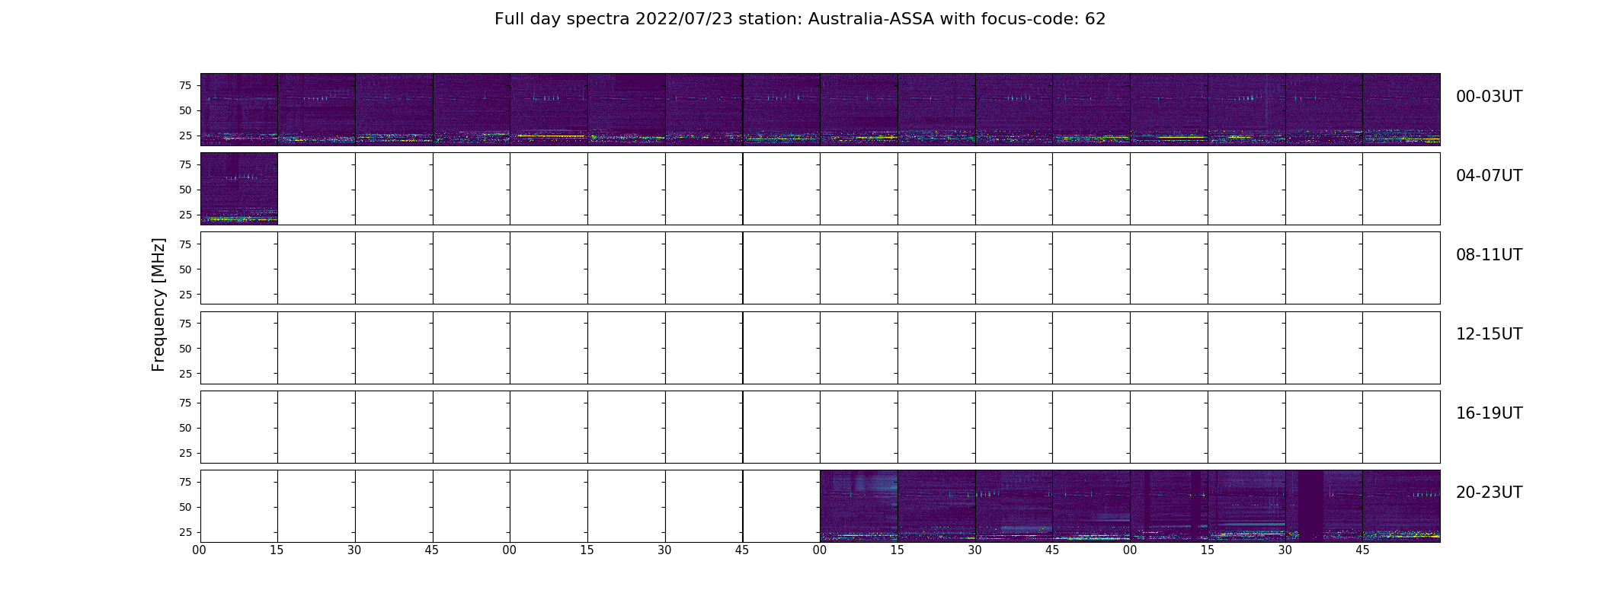Click the '50' tick label of the 16-19UT row
Viewport: 1600px width, 609px height.
tap(185, 428)
